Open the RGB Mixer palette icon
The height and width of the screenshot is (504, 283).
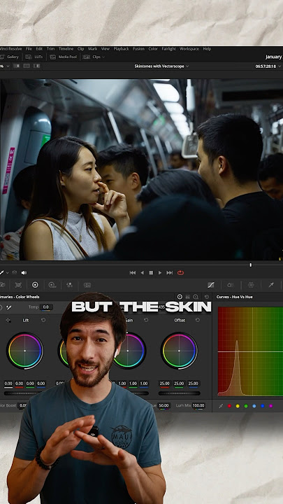tap(69, 285)
